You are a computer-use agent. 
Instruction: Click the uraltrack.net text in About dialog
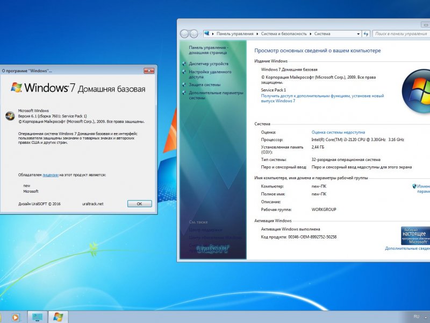92,204
